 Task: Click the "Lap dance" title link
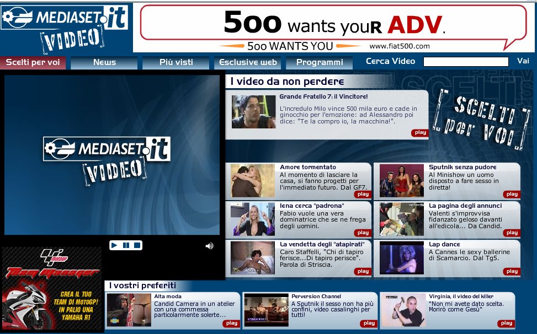pyautogui.click(x=444, y=244)
